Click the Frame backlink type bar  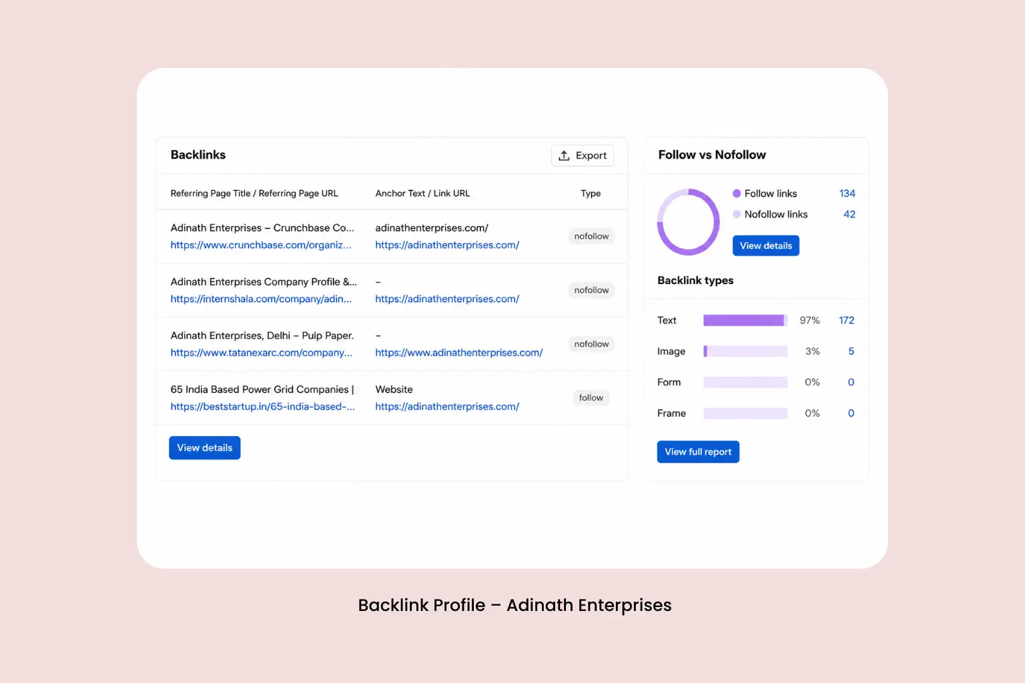click(x=745, y=414)
